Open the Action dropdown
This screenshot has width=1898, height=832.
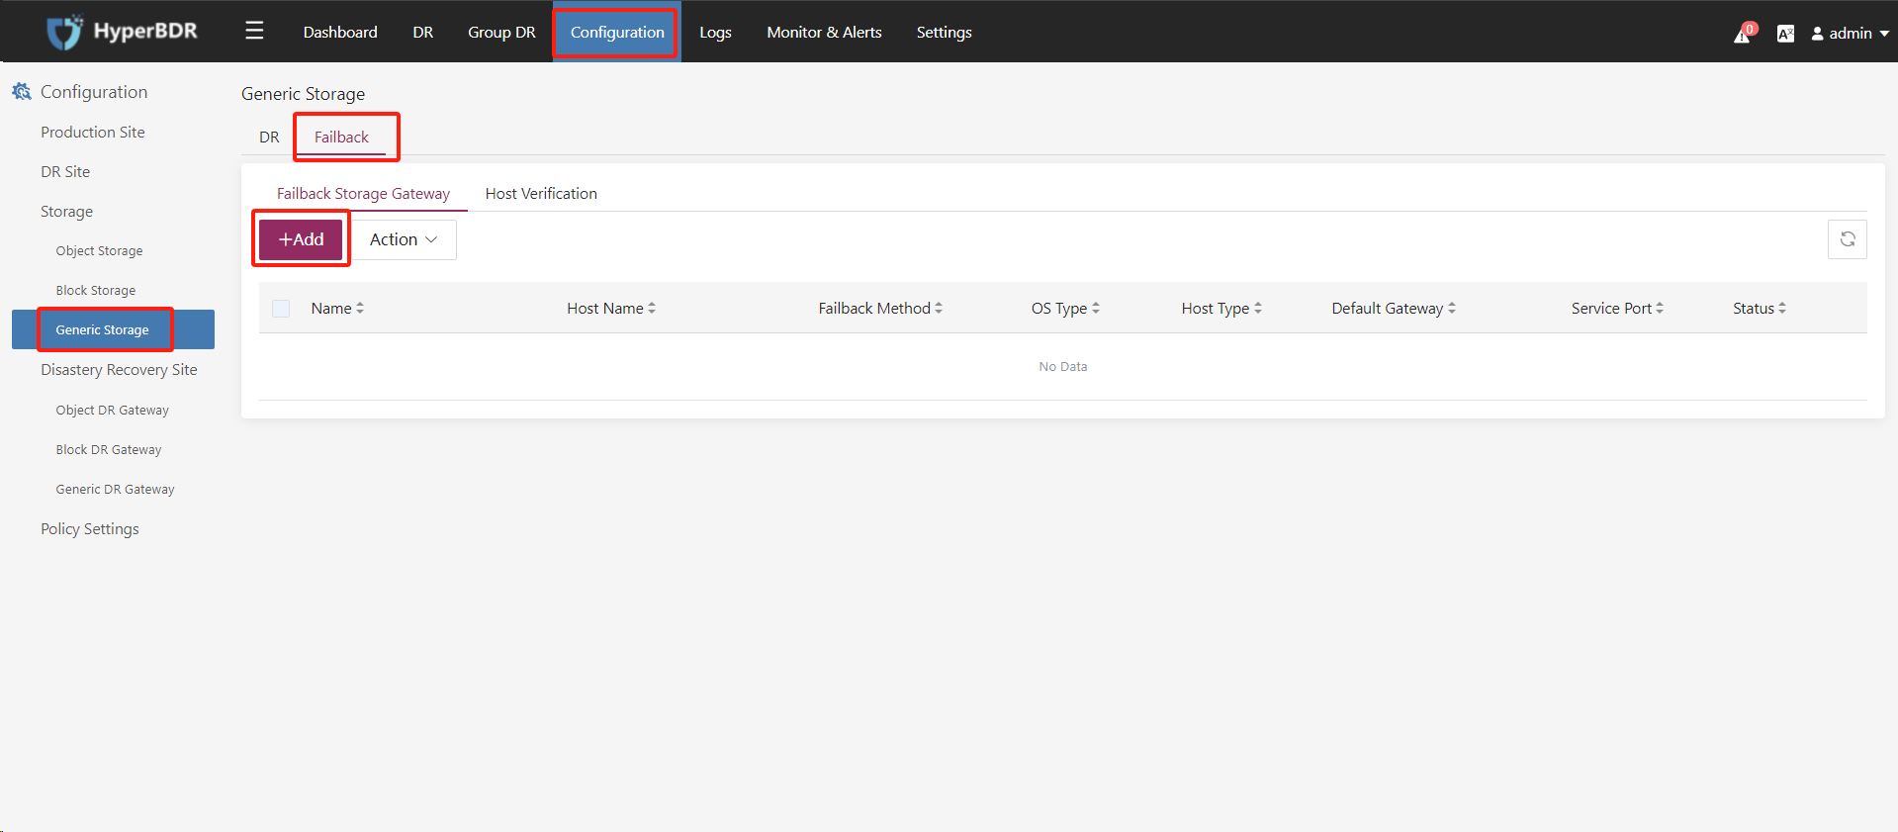point(404,239)
